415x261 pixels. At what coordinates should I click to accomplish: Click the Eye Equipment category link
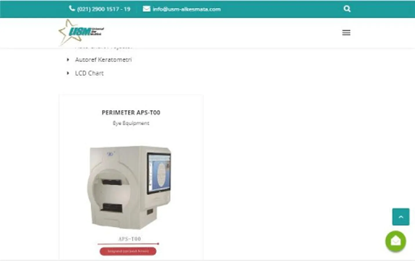pos(131,123)
